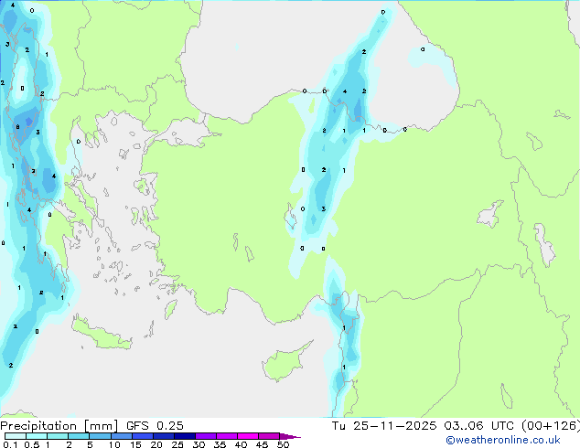
Task: Click the above-50 mm arrow at legend end
Action: pyautogui.click(x=290, y=436)
